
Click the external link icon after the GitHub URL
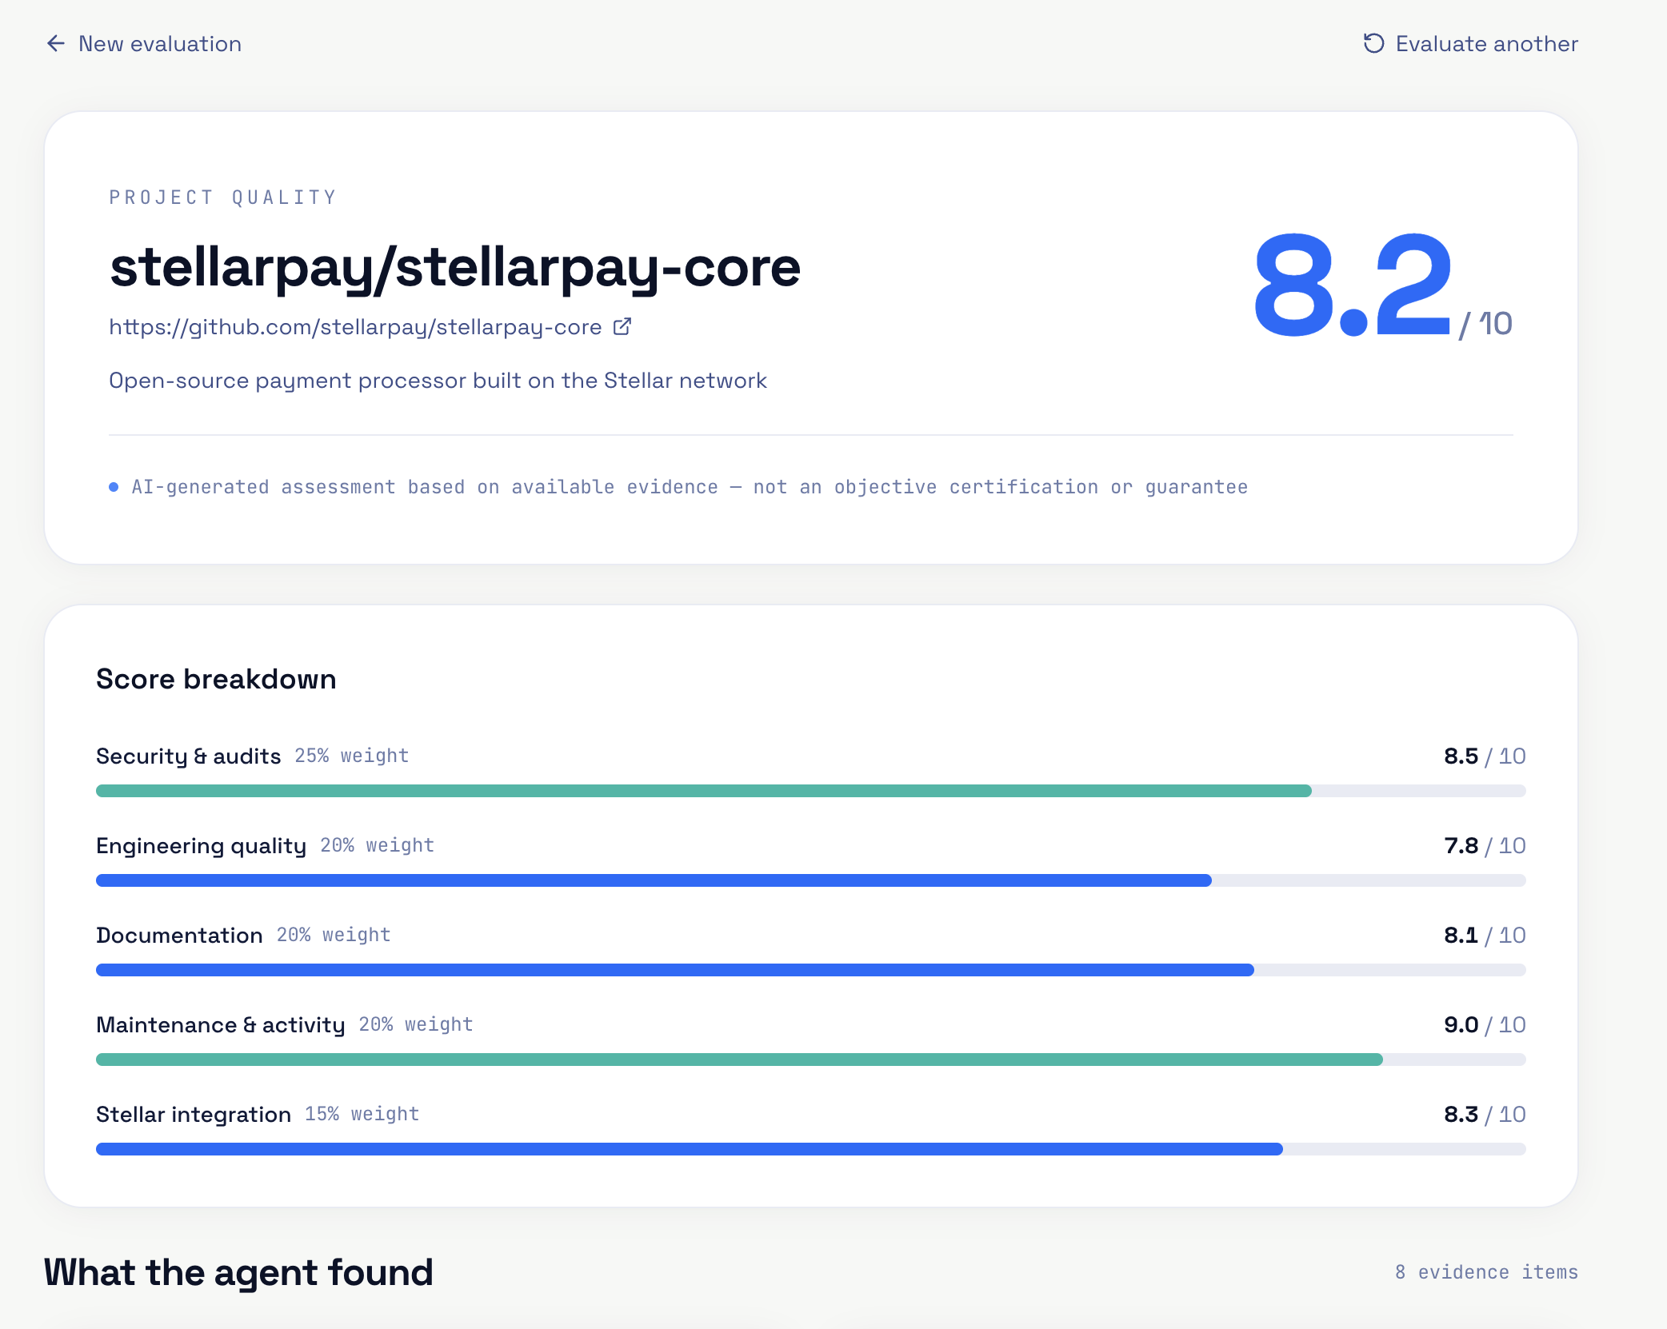click(x=622, y=326)
